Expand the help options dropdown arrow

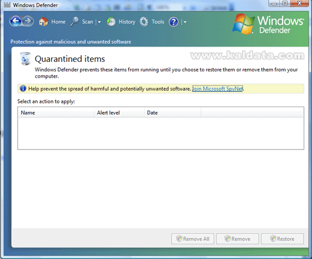click(x=185, y=22)
